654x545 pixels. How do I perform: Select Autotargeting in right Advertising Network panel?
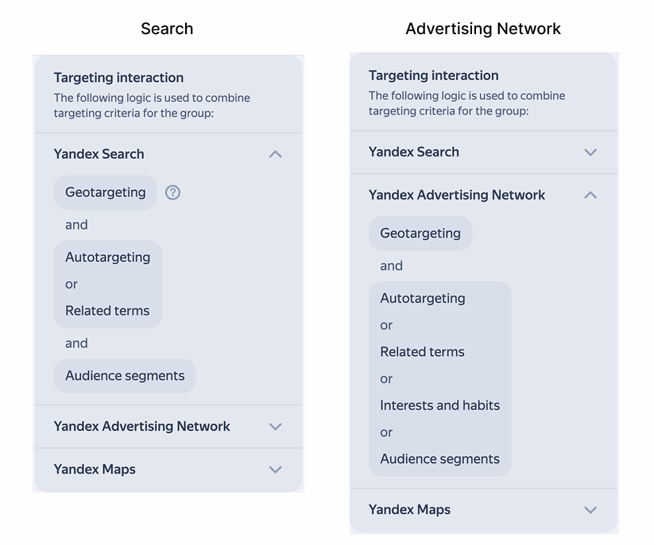point(423,299)
